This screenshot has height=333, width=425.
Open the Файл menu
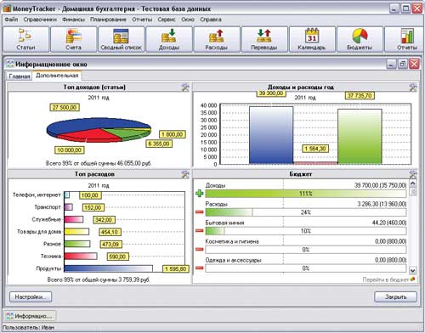[11, 20]
